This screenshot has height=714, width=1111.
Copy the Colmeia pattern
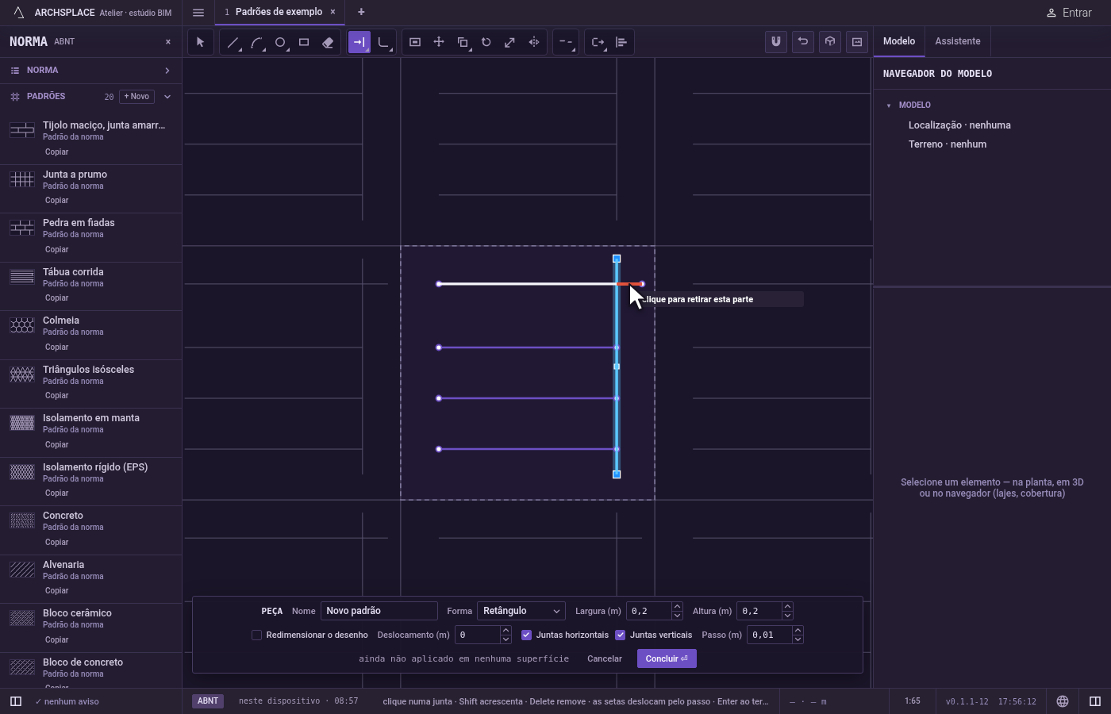57,347
